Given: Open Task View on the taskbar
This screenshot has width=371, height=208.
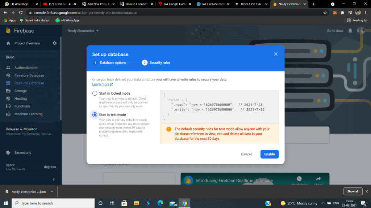Looking at the screenshot, I should click(x=112, y=203).
